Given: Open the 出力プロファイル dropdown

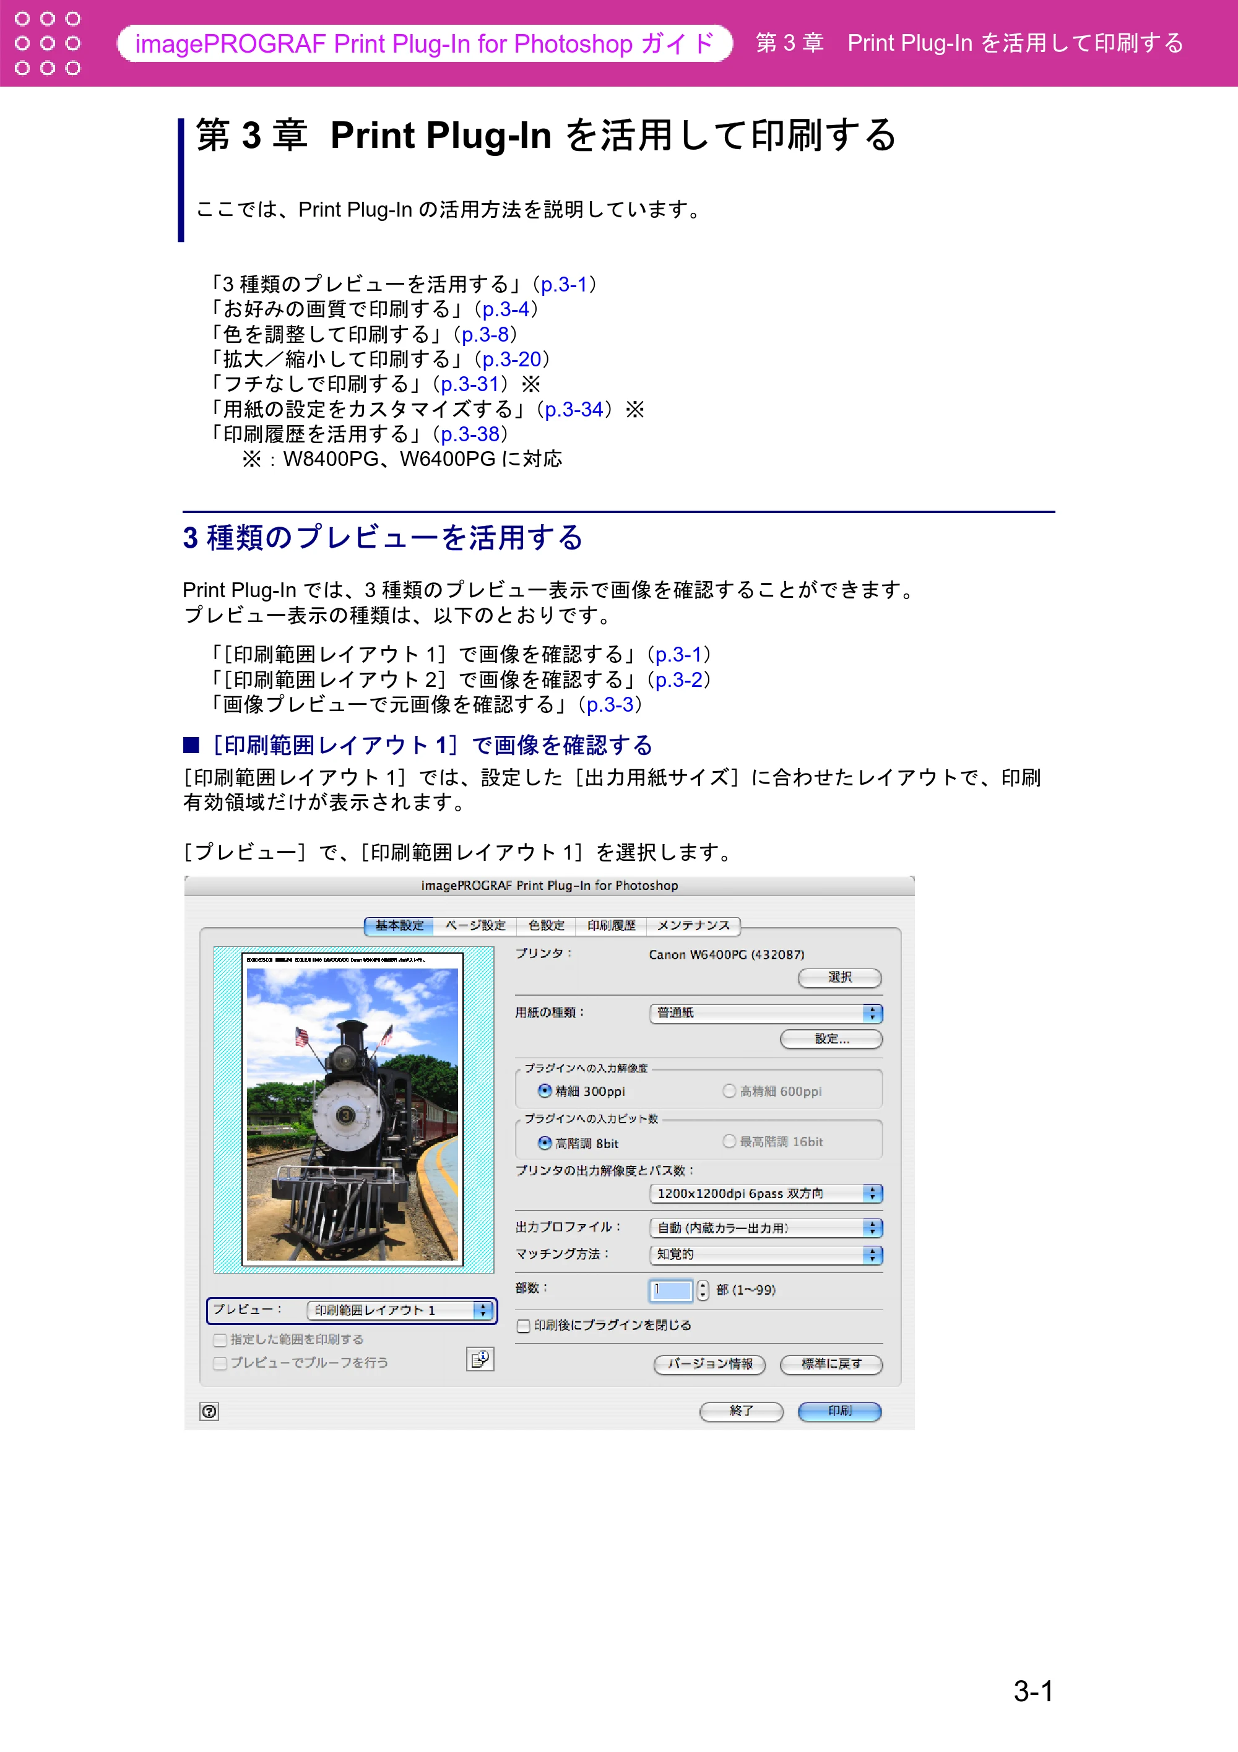Looking at the screenshot, I should click(766, 1228).
